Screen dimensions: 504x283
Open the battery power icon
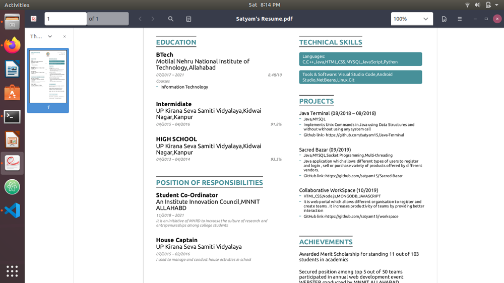[488, 5]
